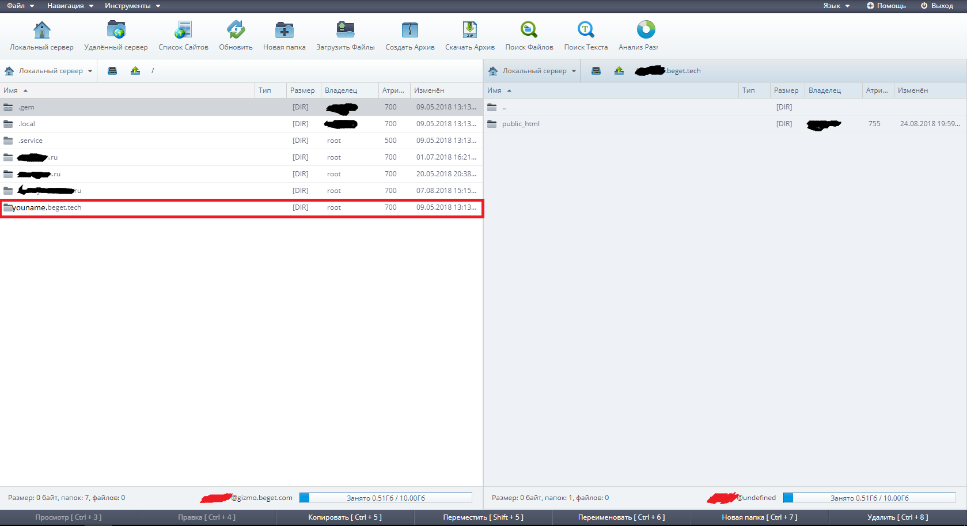967x526 pixels.
Task: Click the Загрузить Файлы upload icon
Action: point(345,30)
